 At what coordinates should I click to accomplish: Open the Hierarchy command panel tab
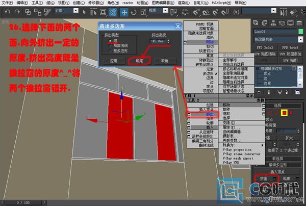pos(273,23)
